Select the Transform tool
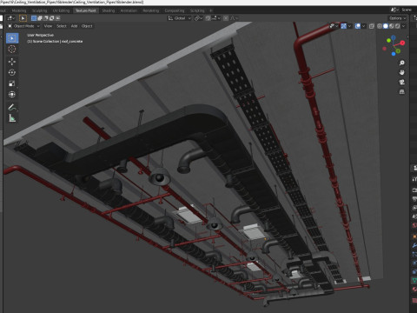 click(x=12, y=95)
